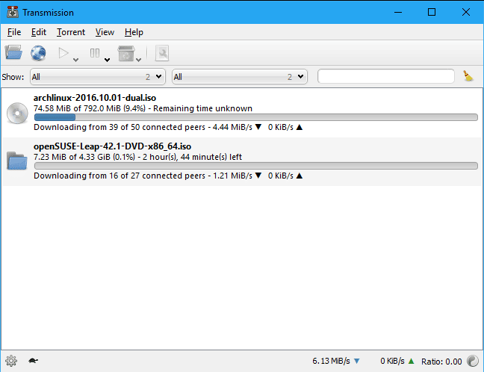Open the View menu
484x372 pixels.
[x=105, y=32]
